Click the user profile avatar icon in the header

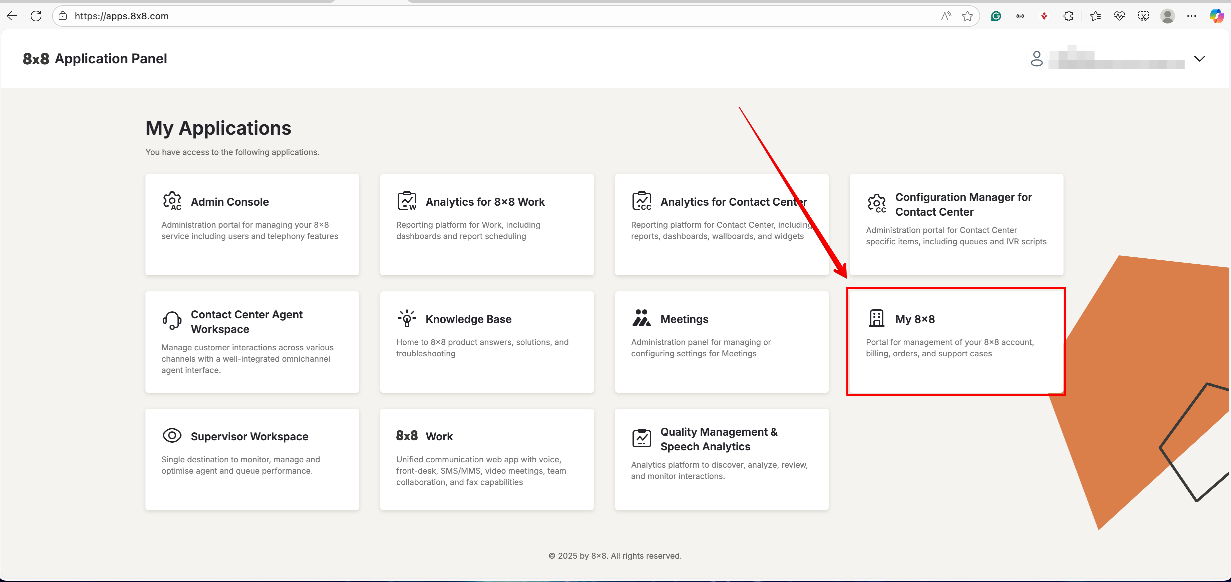coord(1036,59)
